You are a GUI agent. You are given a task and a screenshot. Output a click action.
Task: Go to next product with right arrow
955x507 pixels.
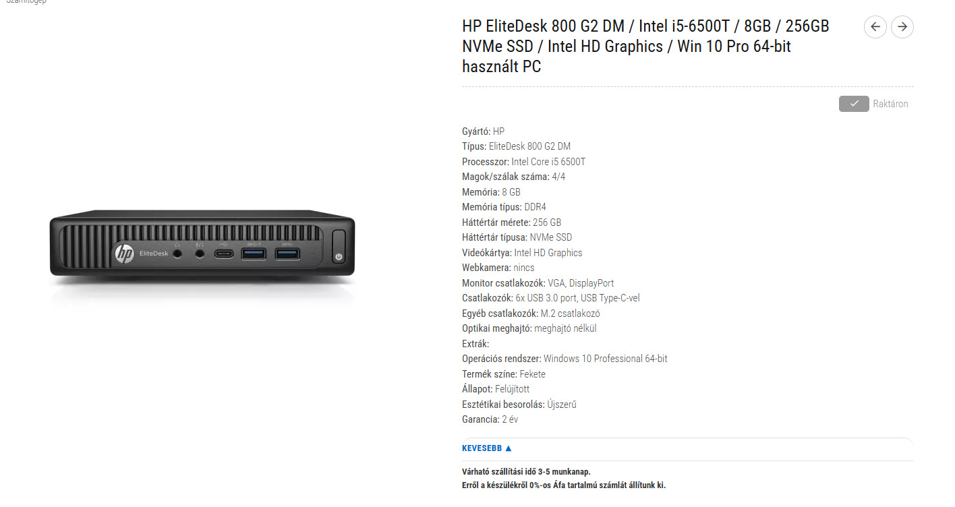click(902, 27)
